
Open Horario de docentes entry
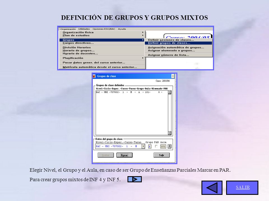tap(102, 54)
